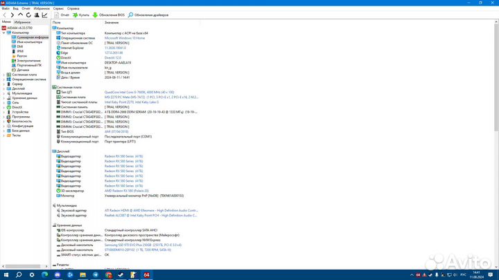Select the Конфигурация tree item

tap(19, 126)
